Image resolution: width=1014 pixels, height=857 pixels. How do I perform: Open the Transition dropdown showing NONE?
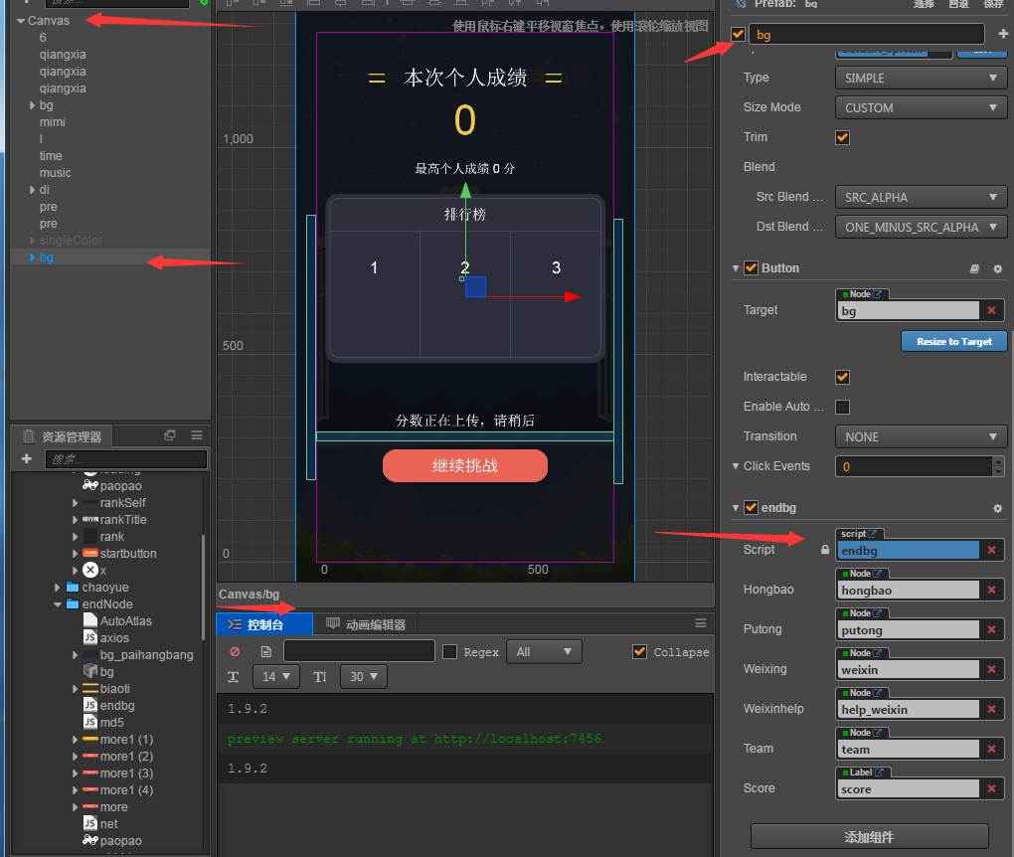(921, 436)
